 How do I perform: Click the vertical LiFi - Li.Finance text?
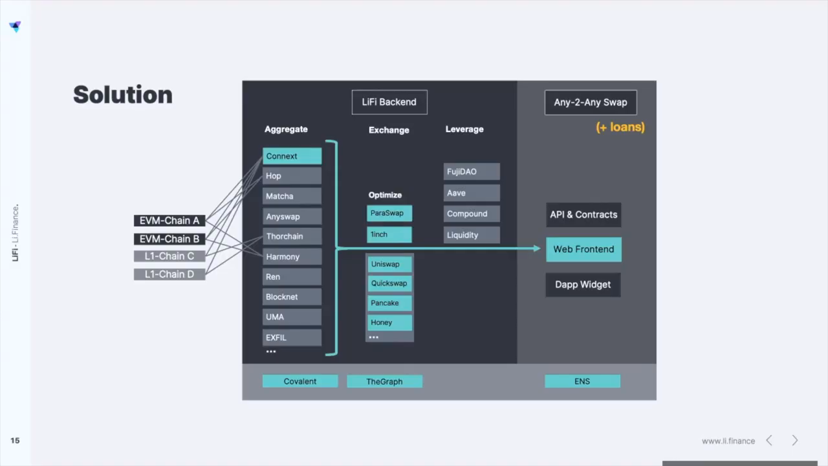click(x=16, y=233)
